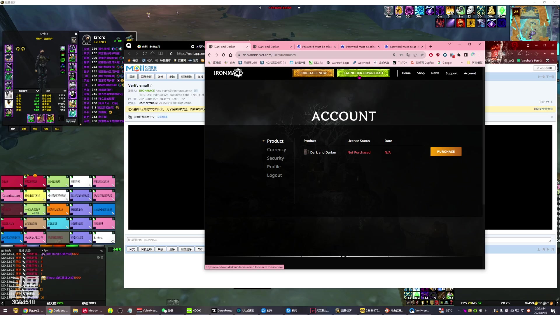This screenshot has height=315, width=560.
Task: Reload the Dark and Darker dashboard page
Action: 223,55
